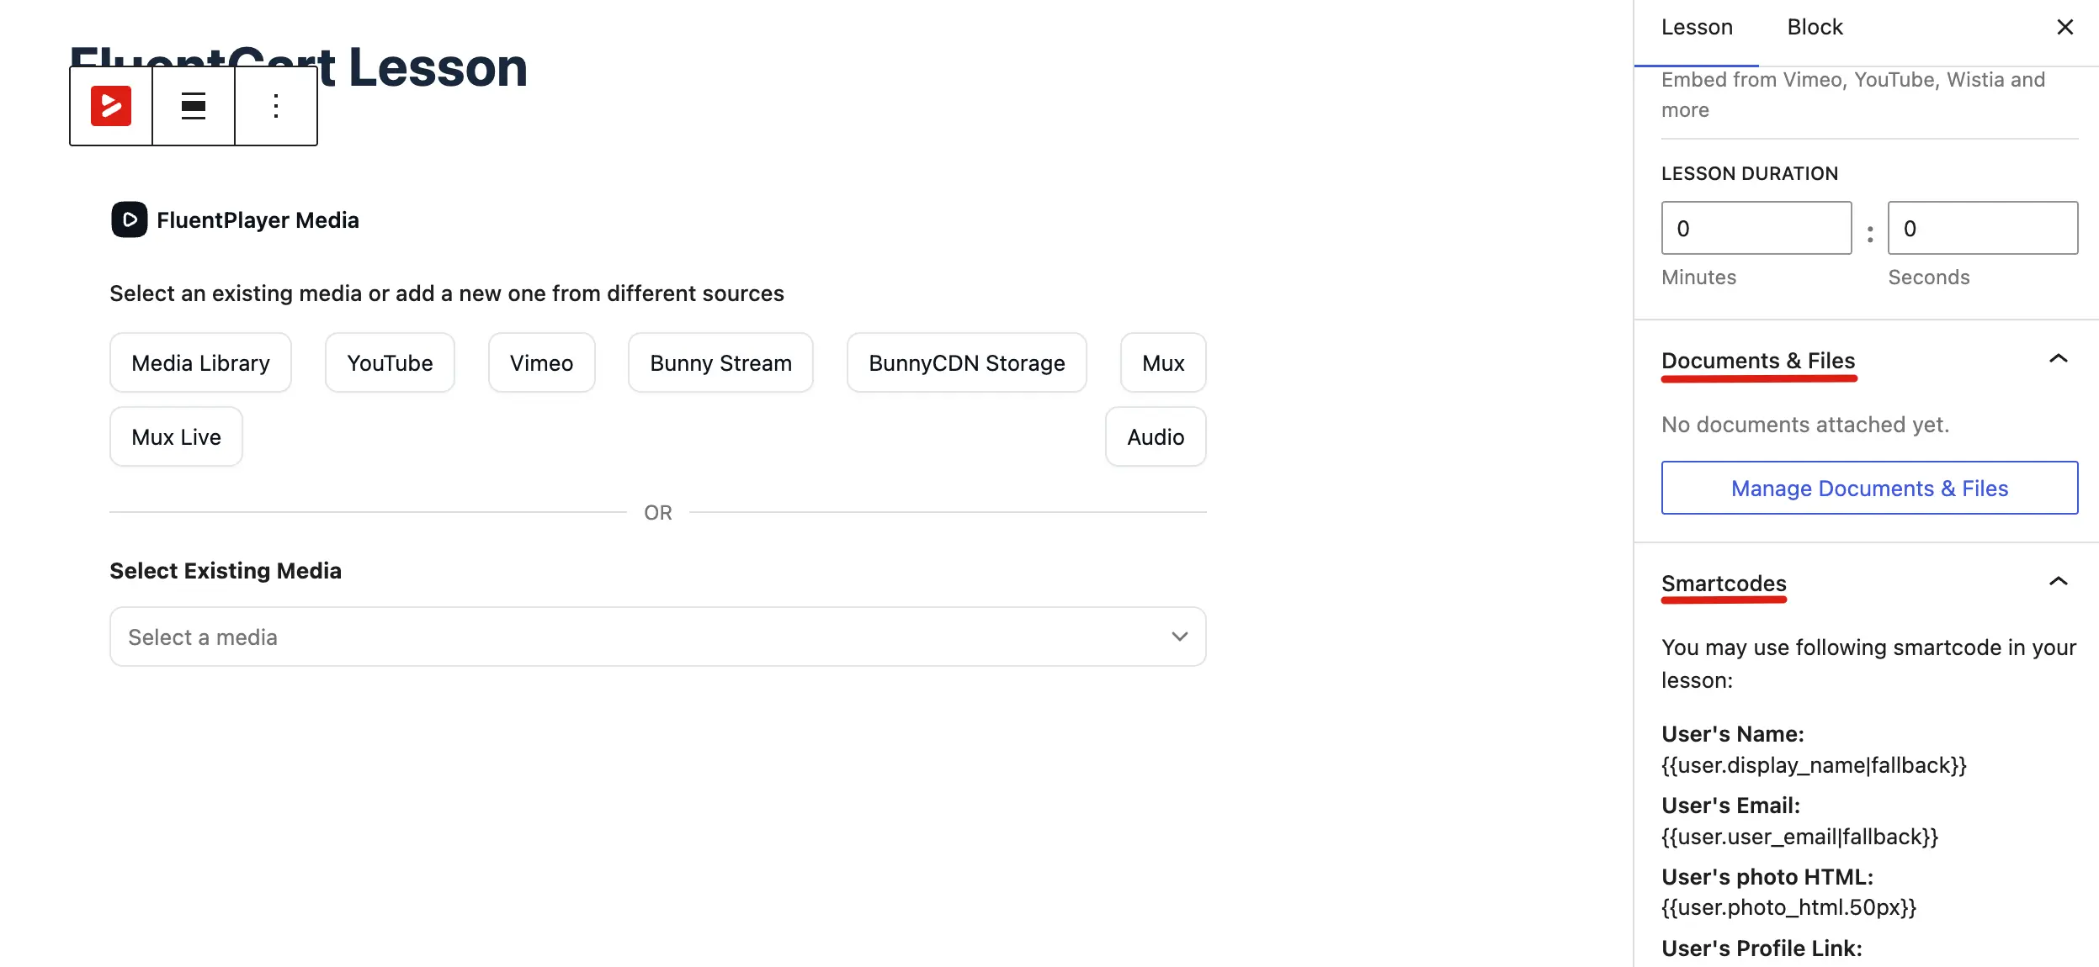Click the LESSON DURATION label
Viewport: 2099px width, 967px height.
[x=1750, y=173]
